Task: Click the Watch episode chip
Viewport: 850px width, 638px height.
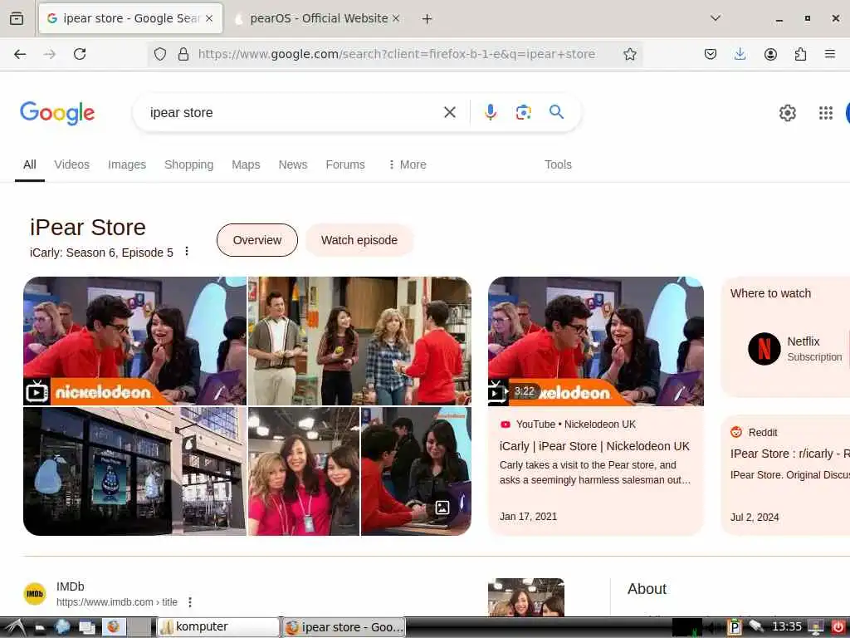Action: tap(359, 240)
